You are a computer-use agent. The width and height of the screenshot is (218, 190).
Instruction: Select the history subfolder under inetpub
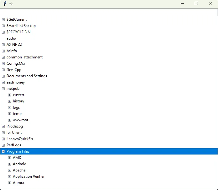pos(18,101)
